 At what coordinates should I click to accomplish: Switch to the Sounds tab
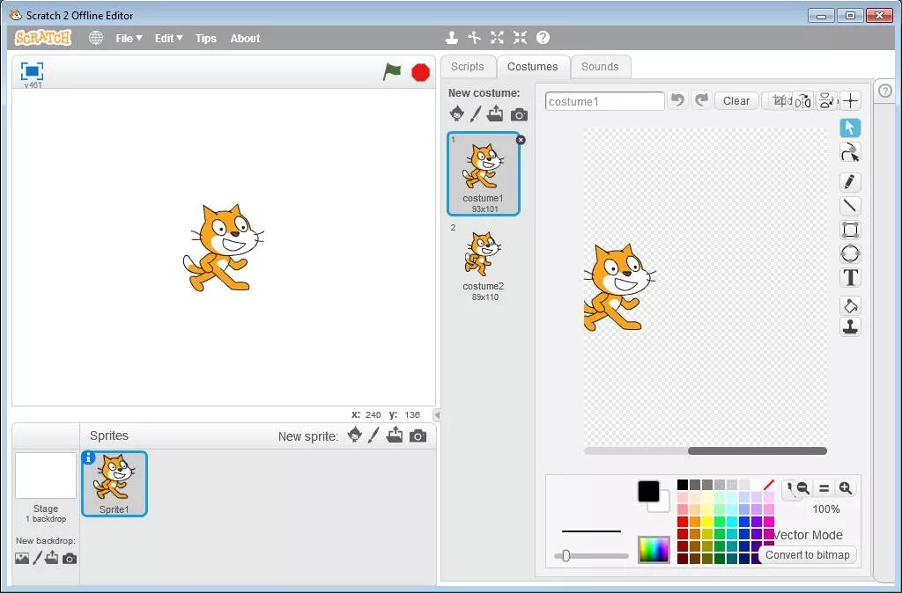click(600, 67)
